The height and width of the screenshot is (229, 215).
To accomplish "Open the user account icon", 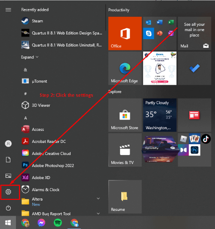I will 8,144.
